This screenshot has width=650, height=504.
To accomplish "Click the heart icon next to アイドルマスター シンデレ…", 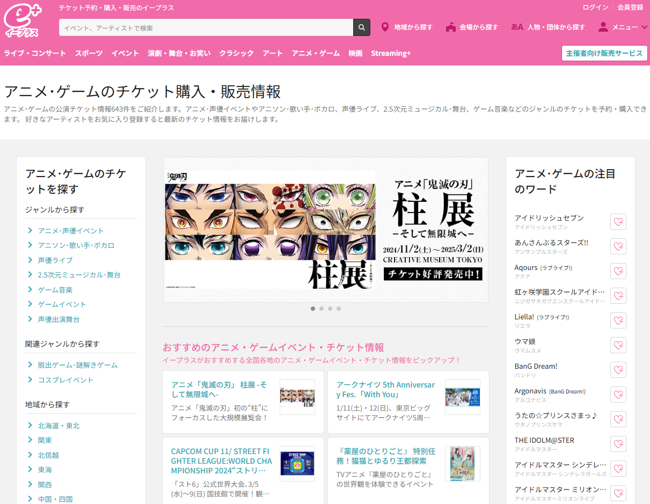I will 618,469.
